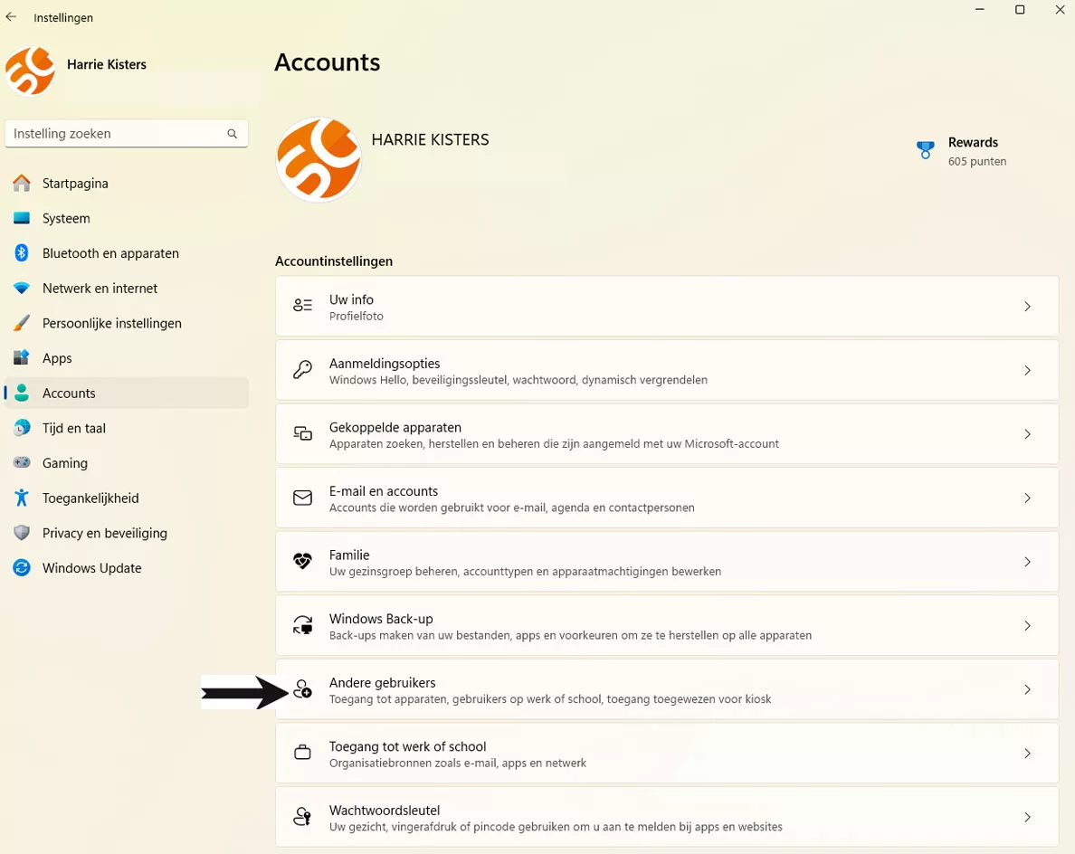Click the Wachtwoordsleutel passkey icon
This screenshot has width=1075, height=854.
[302, 816]
